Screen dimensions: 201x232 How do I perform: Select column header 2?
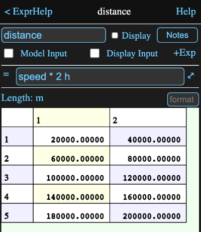pos(148,118)
